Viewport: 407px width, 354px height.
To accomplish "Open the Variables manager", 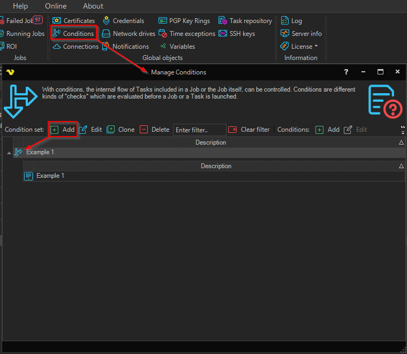I will pos(177,47).
